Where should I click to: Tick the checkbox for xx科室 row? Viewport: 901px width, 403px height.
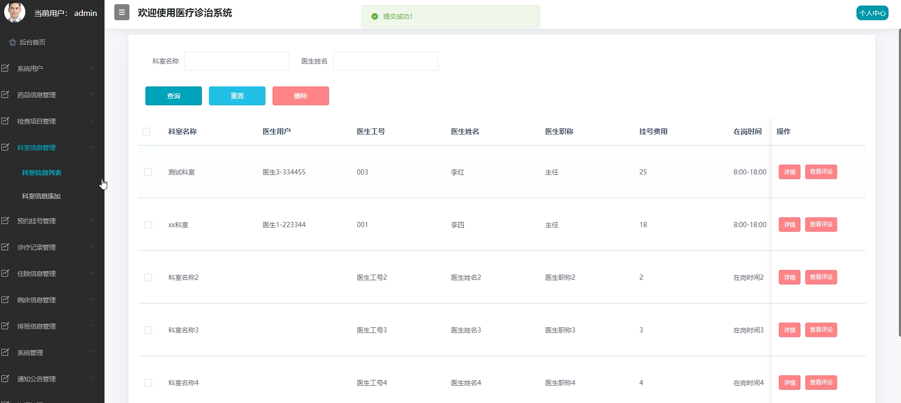click(148, 225)
